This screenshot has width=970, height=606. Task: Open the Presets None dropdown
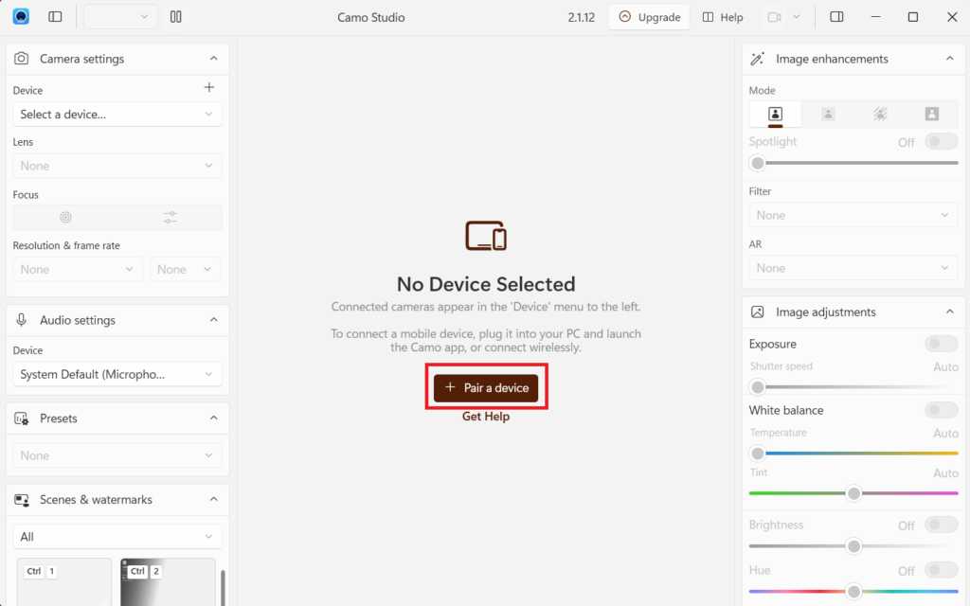(117, 455)
